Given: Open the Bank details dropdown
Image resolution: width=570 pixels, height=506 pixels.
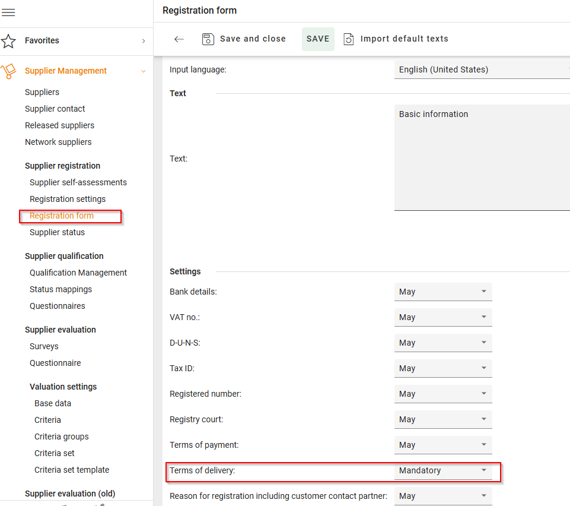Looking at the screenshot, I should click(x=442, y=292).
